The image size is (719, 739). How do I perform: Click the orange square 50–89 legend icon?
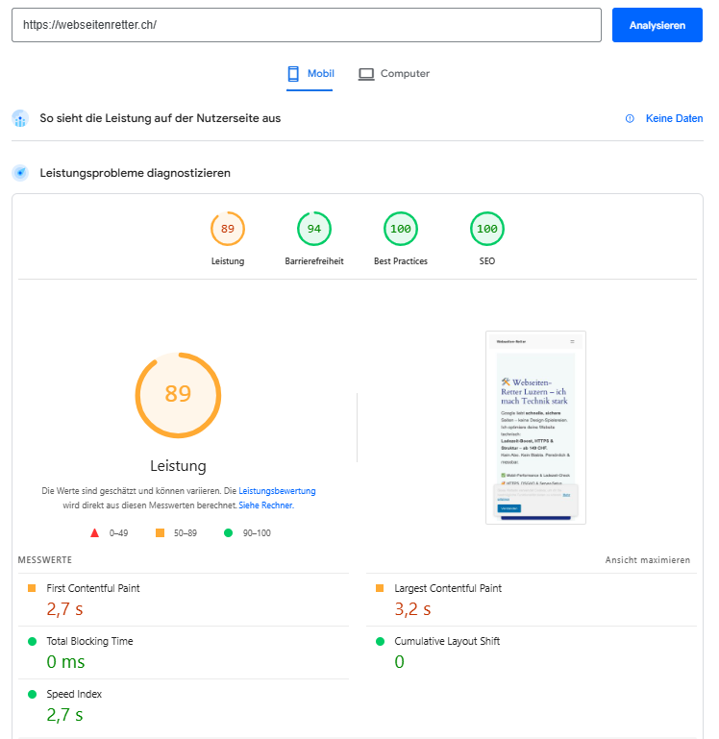click(161, 533)
